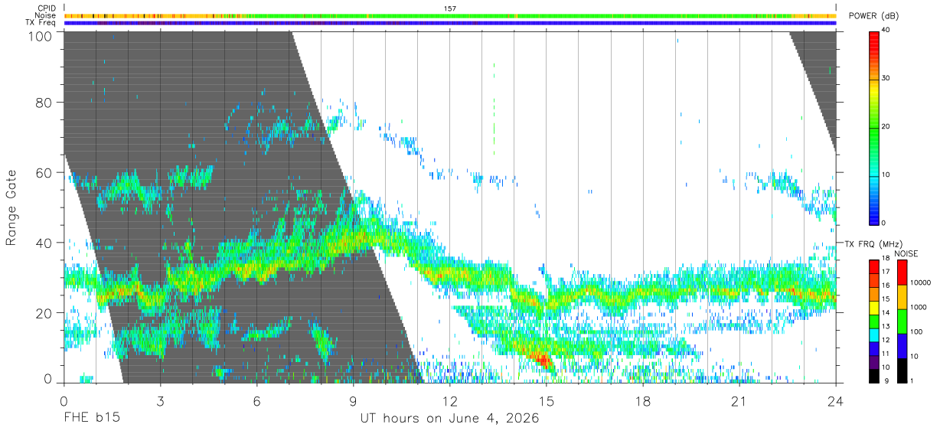Click the "10000" label on noise scale
Viewport: 940px width, 434px height.
(919, 283)
